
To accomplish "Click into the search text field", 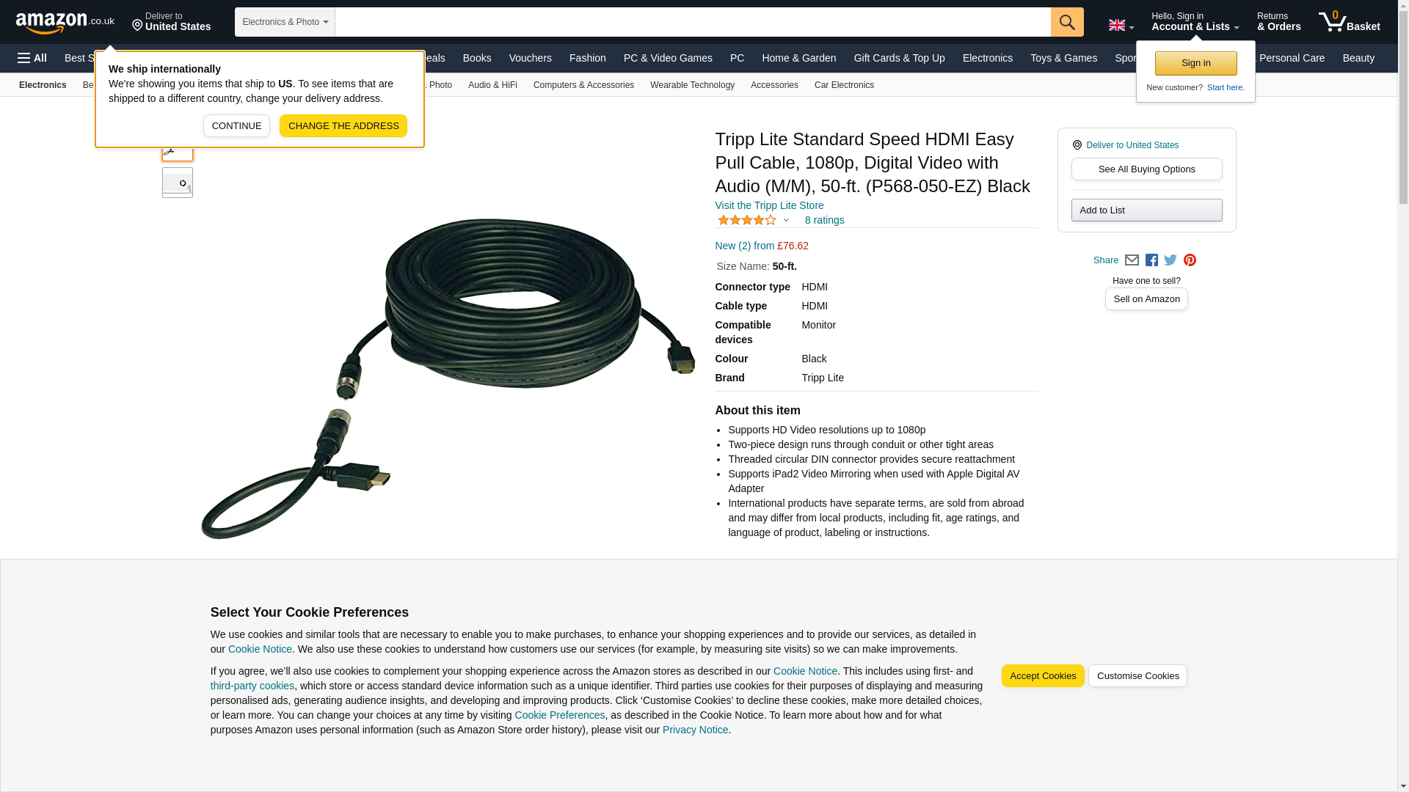I will [693, 22].
